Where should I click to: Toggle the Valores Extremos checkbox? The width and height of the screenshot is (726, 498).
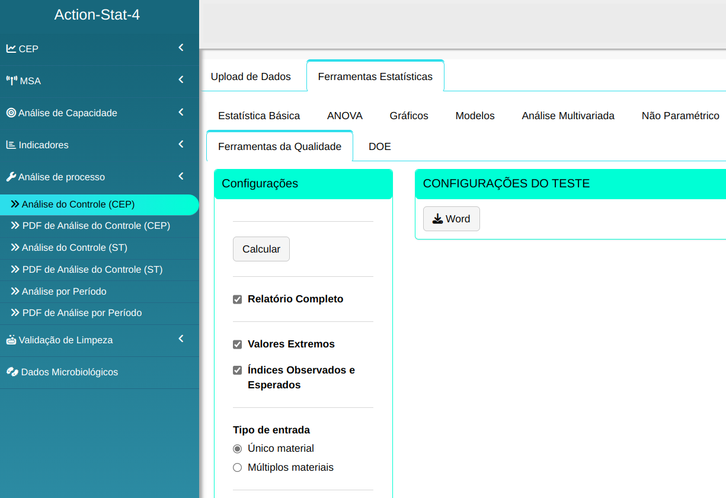point(238,344)
